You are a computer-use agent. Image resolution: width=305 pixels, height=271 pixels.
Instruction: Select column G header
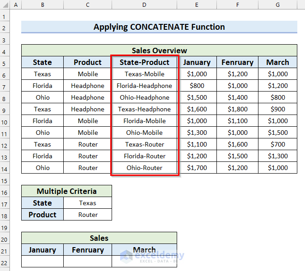coord(277,5)
